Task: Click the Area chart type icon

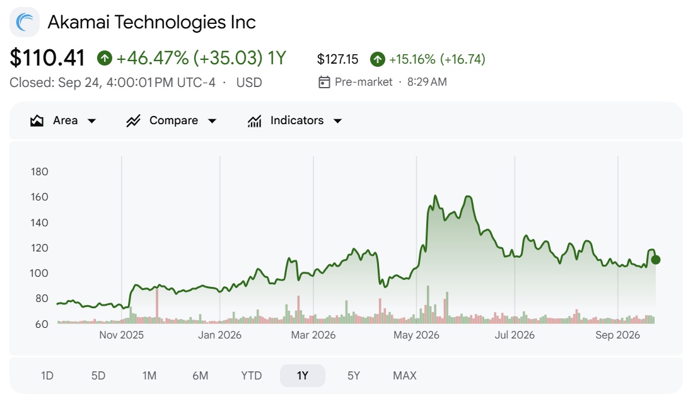Action: [x=37, y=120]
